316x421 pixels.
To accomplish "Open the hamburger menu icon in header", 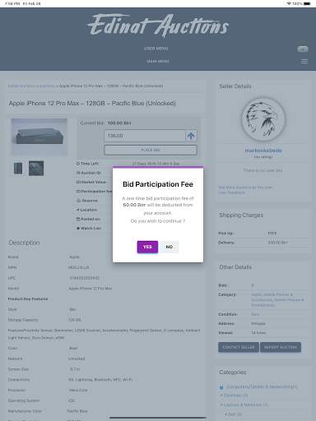I will [x=304, y=62].
